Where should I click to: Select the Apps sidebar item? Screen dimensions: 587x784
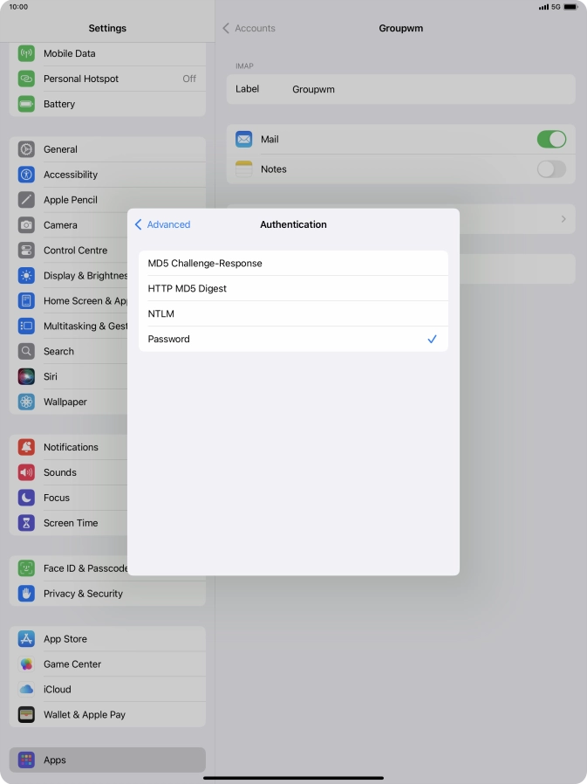(107, 760)
